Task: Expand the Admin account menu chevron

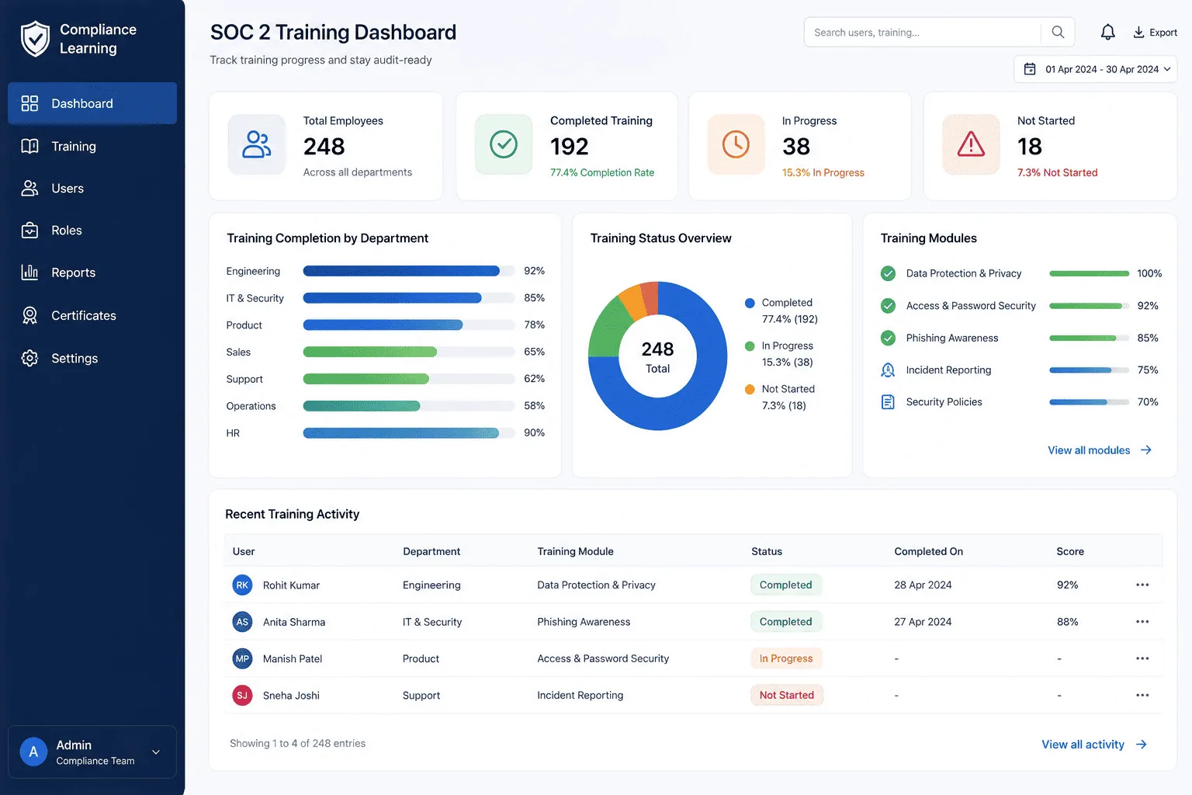Action: coord(156,752)
